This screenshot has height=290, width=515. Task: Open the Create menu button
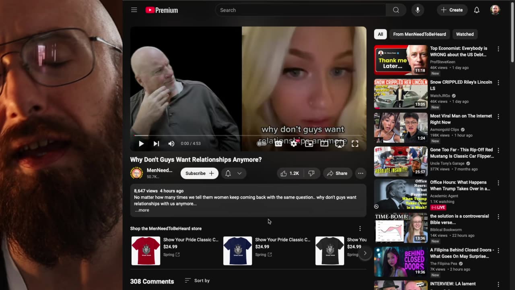pos(452,10)
